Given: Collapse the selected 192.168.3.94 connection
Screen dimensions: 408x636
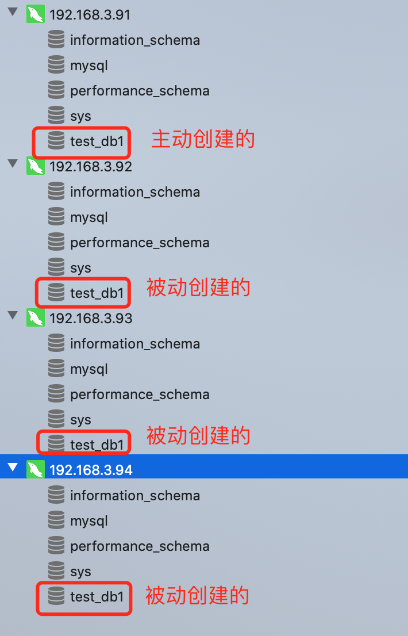Looking at the screenshot, I should (12, 468).
